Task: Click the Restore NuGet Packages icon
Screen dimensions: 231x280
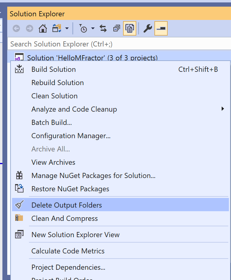Action: click(x=20, y=189)
